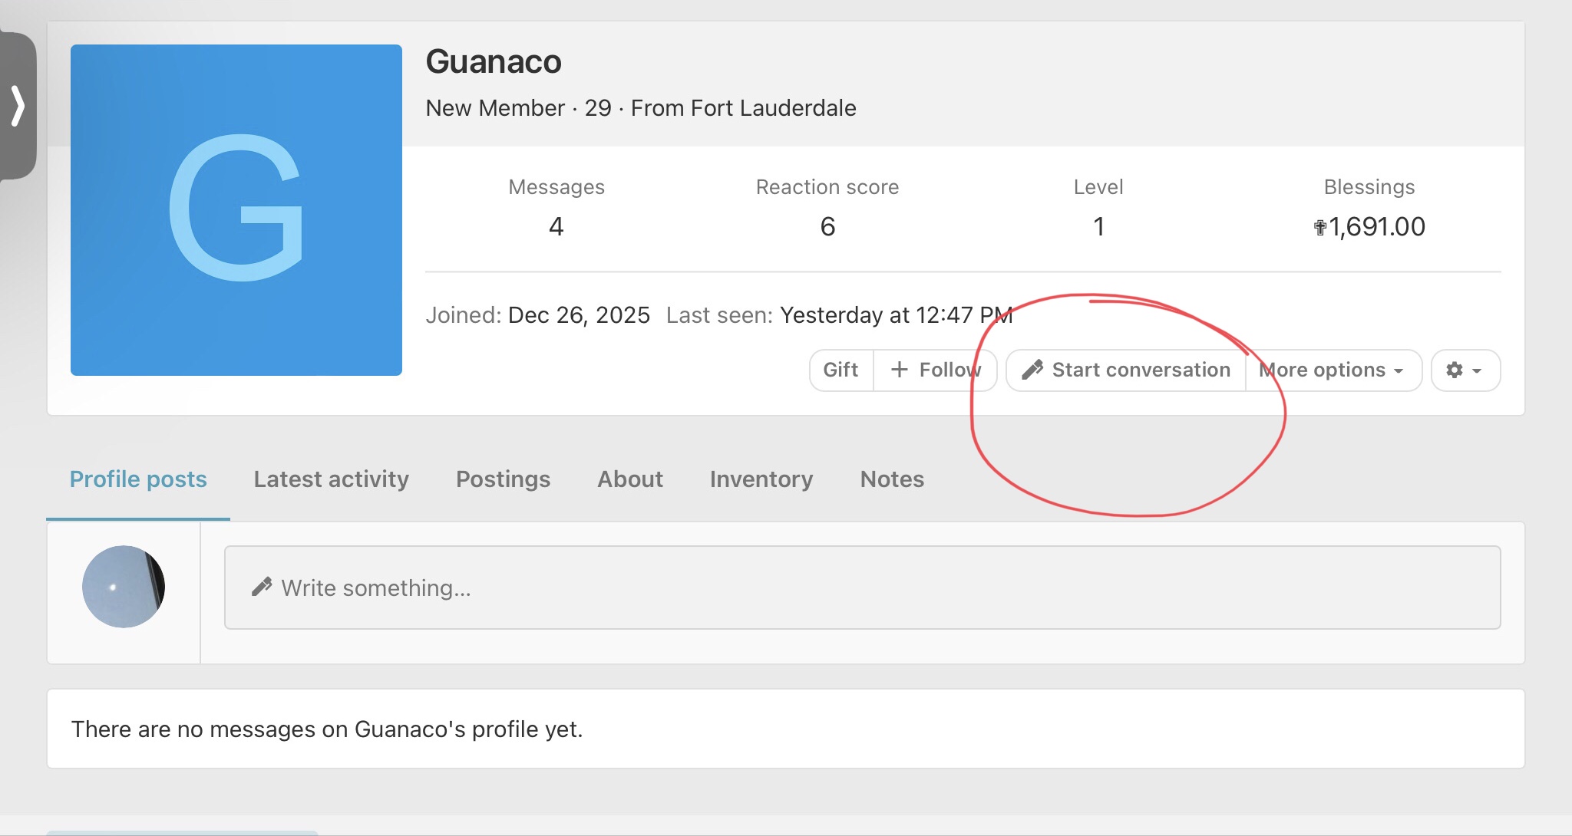Open the Notes tab
This screenshot has height=836, width=1572.
pyautogui.click(x=892, y=479)
